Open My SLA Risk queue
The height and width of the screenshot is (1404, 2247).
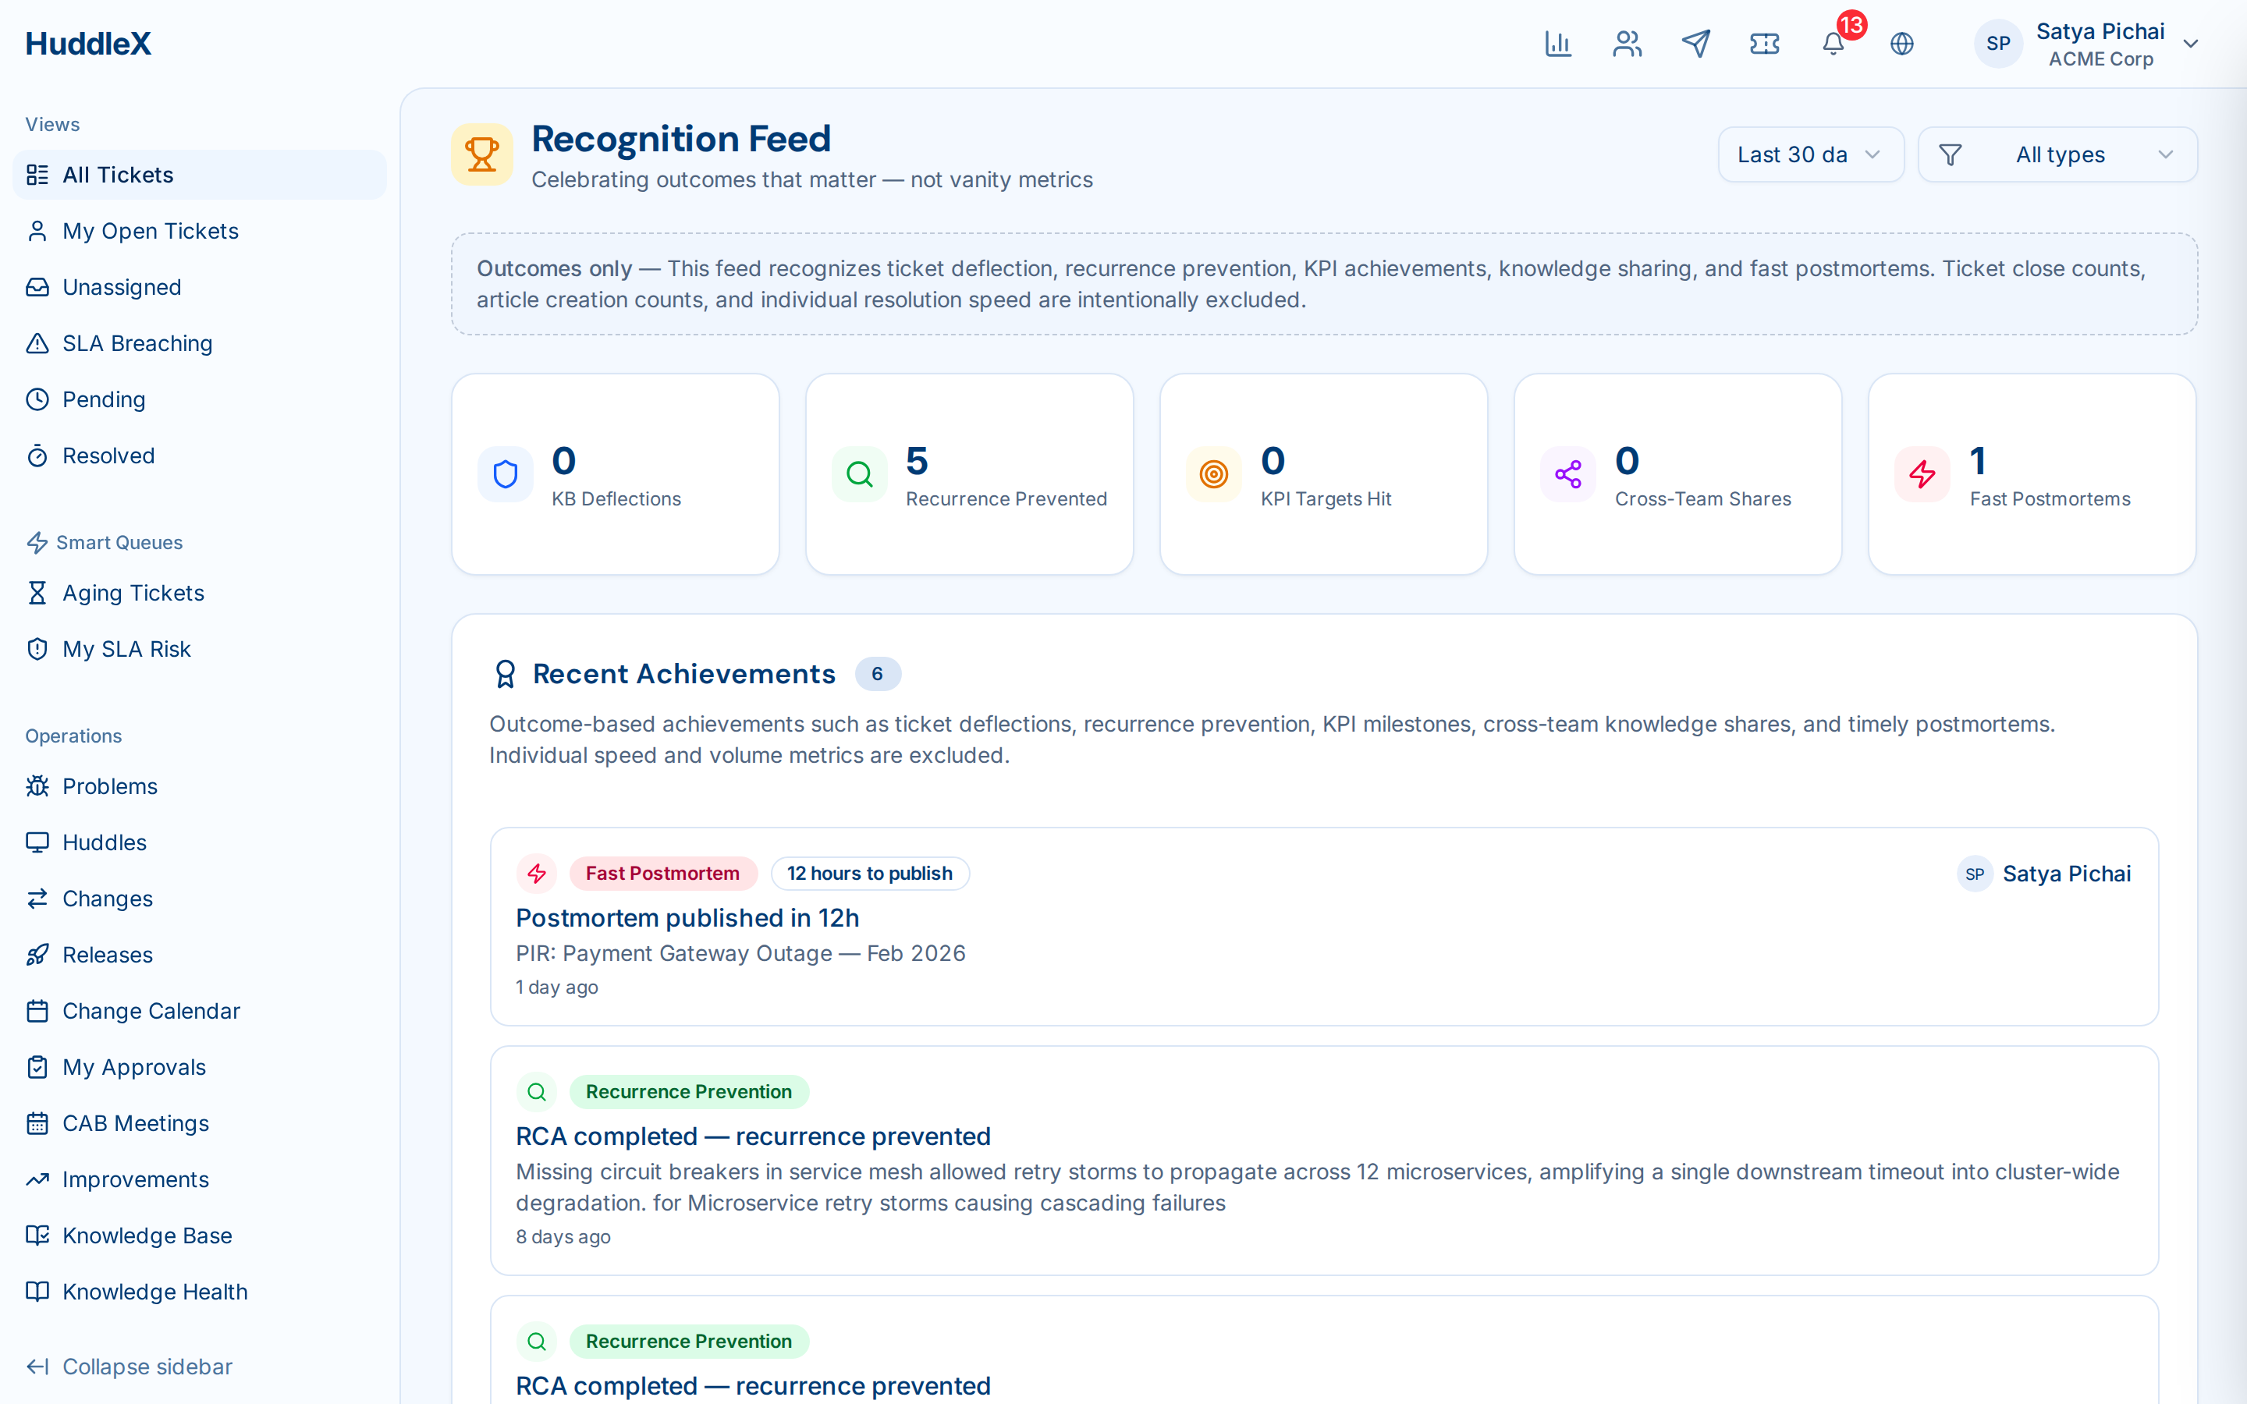[200, 649]
